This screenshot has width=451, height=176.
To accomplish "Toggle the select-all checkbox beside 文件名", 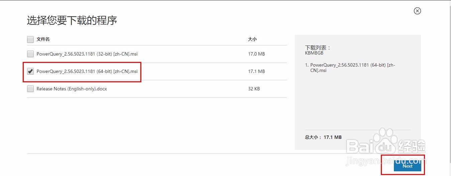I will tap(30, 39).
